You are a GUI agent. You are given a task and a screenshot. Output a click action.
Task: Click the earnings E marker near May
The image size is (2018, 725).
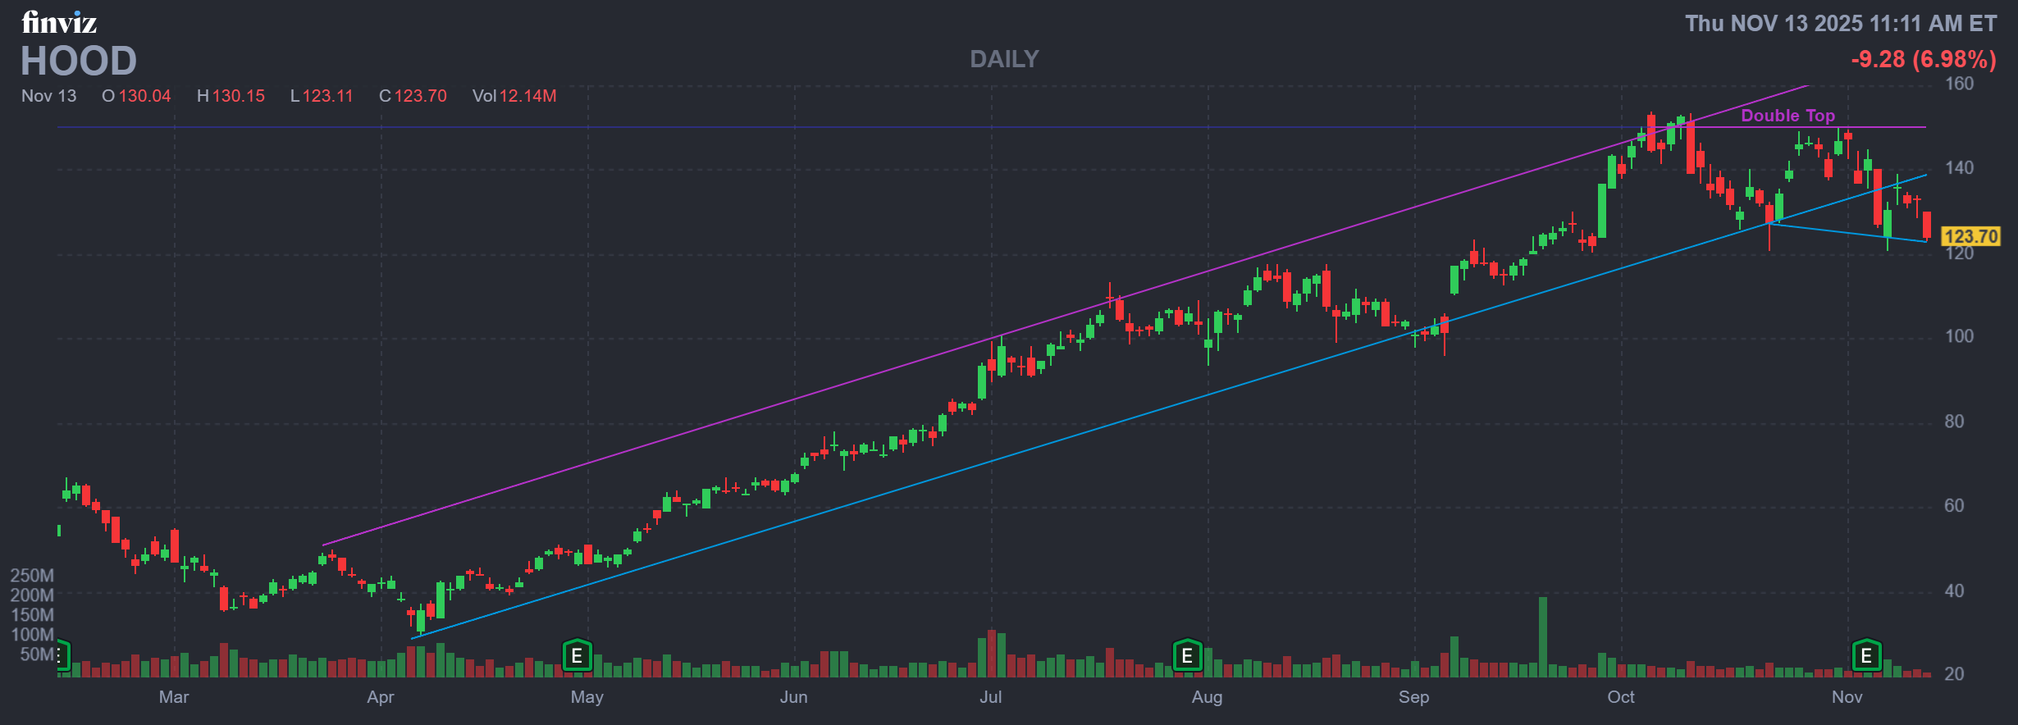pos(577,655)
